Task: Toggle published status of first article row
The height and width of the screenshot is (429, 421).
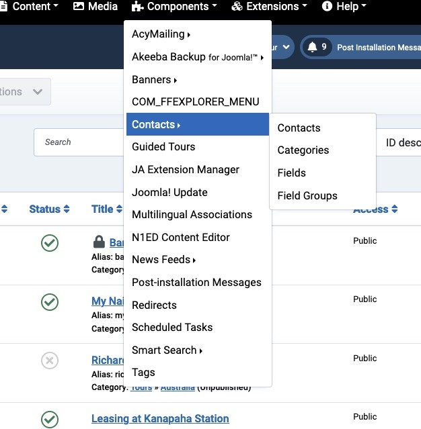Action: coord(50,243)
